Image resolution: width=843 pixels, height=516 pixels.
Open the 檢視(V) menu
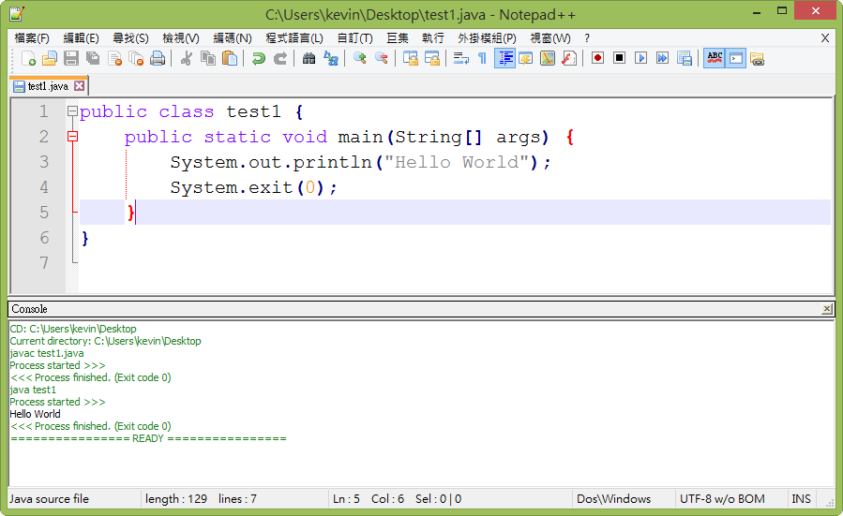(181, 38)
